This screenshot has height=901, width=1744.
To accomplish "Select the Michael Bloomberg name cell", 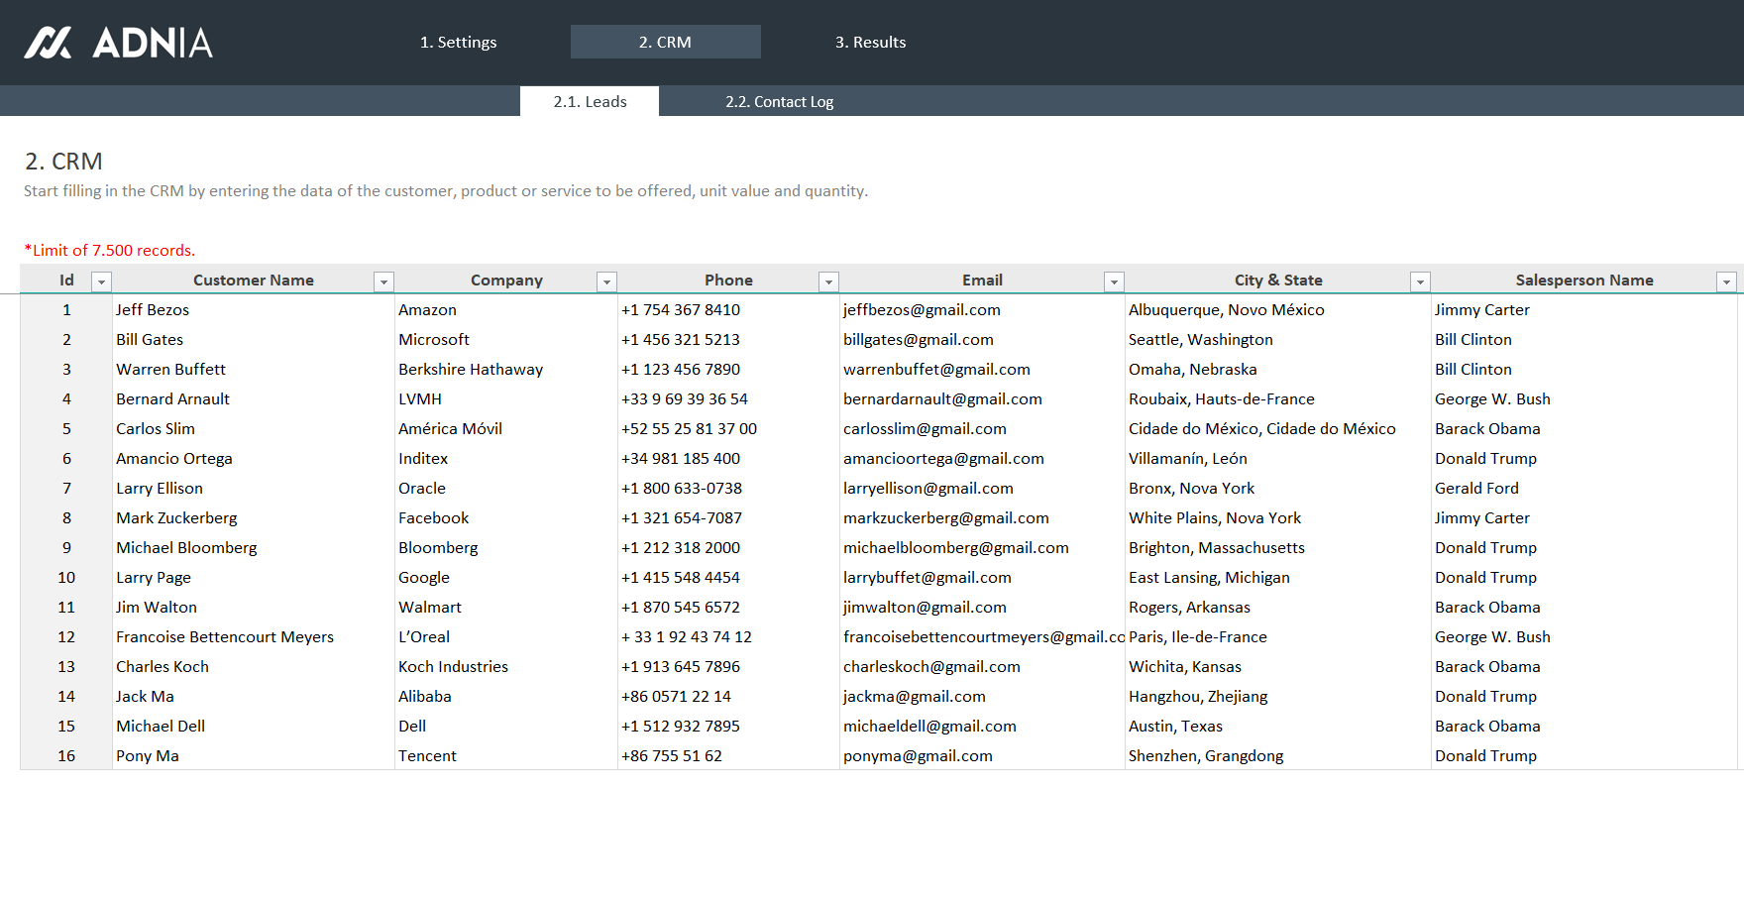I will (254, 547).
